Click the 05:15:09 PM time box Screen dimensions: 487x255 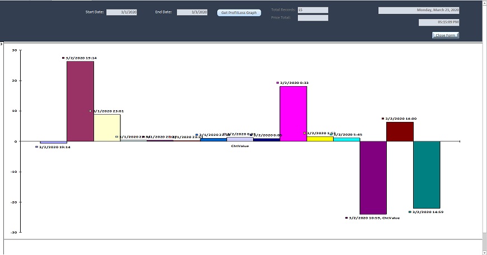(x=439, y=22)
